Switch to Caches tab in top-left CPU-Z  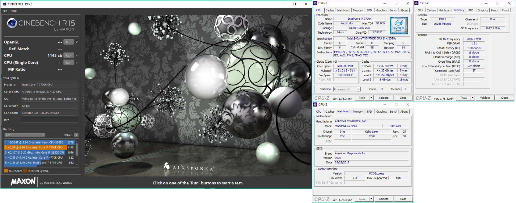tap(330, 10)
